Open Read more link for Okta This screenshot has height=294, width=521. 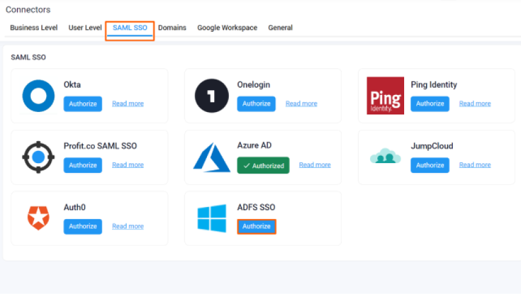tap(128, 103)
